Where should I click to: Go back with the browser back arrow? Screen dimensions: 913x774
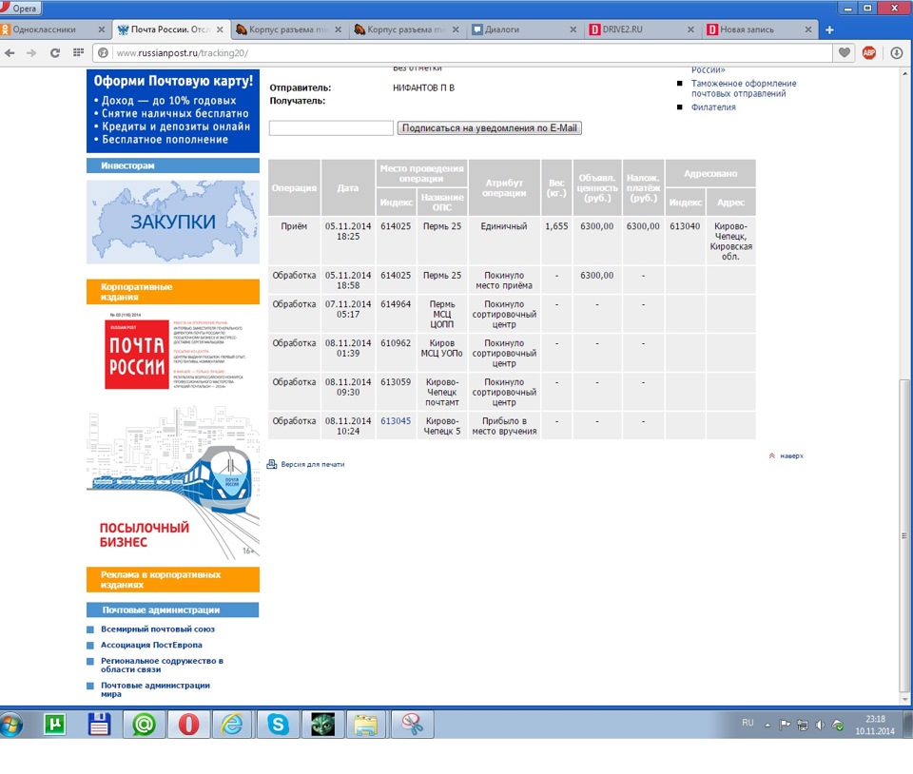[10, 53]
